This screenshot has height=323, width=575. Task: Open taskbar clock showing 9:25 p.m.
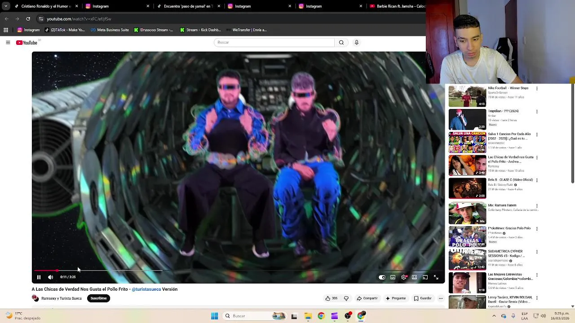point(561,316)
